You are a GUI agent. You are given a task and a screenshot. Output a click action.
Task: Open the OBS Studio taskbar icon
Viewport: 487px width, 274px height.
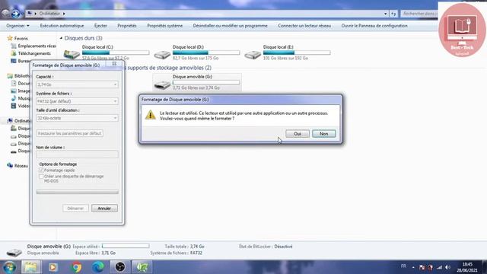pyautogui.click(x=120, y=267)
